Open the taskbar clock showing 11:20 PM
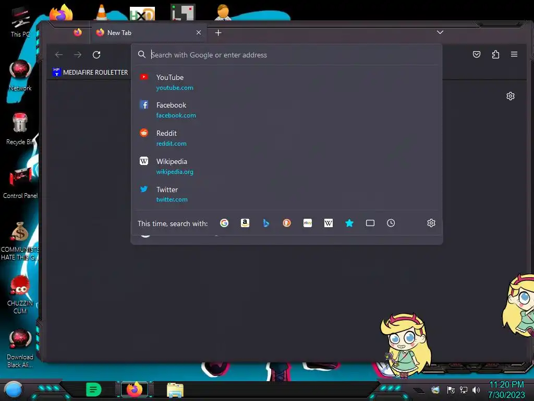This screenshot has height=401, width=534. point(506,390)
